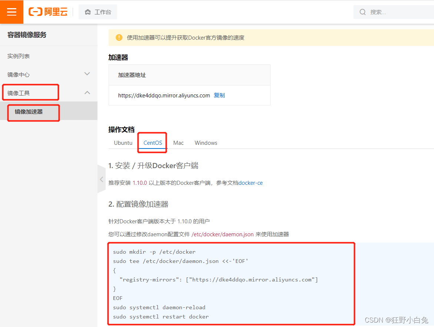Click the Alibaba Cloud logo

[x=48, y=12]
